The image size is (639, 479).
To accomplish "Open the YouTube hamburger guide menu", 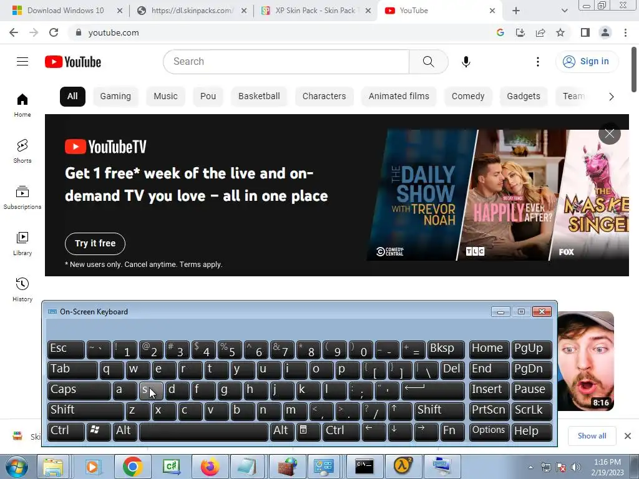I will pyautogui.click(x=22, y=62).
